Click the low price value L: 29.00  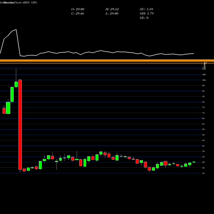[x=112, y=14]
